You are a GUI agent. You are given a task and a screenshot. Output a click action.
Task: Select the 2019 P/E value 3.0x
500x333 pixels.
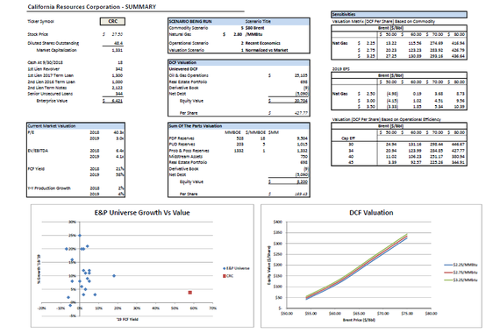click(119, 138)
